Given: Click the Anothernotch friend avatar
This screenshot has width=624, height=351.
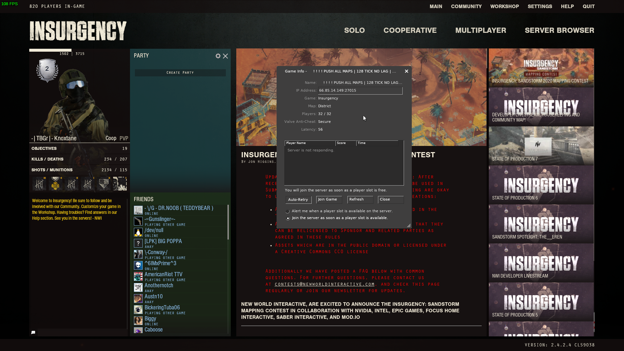Looking at the screenshot, I should (138, 287).
